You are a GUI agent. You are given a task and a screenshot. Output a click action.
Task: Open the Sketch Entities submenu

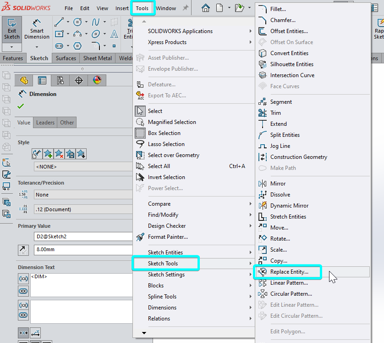pyautogui.click(x=193, y=253)
